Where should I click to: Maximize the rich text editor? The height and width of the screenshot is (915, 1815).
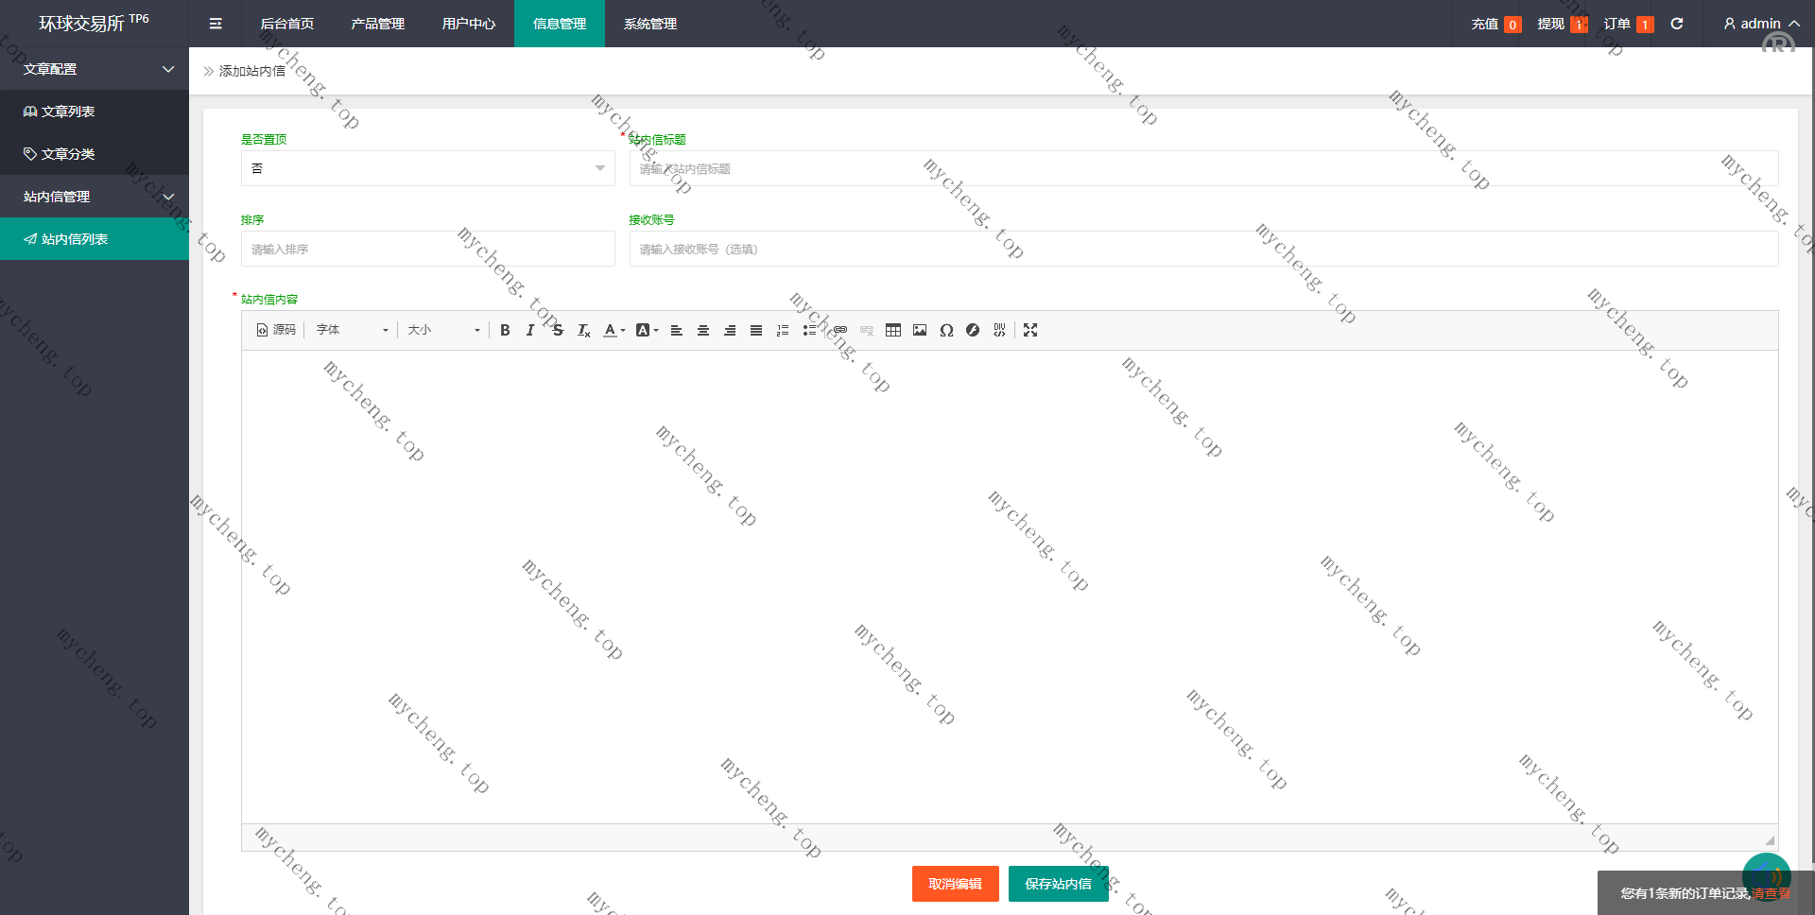tap(1030, 330)
